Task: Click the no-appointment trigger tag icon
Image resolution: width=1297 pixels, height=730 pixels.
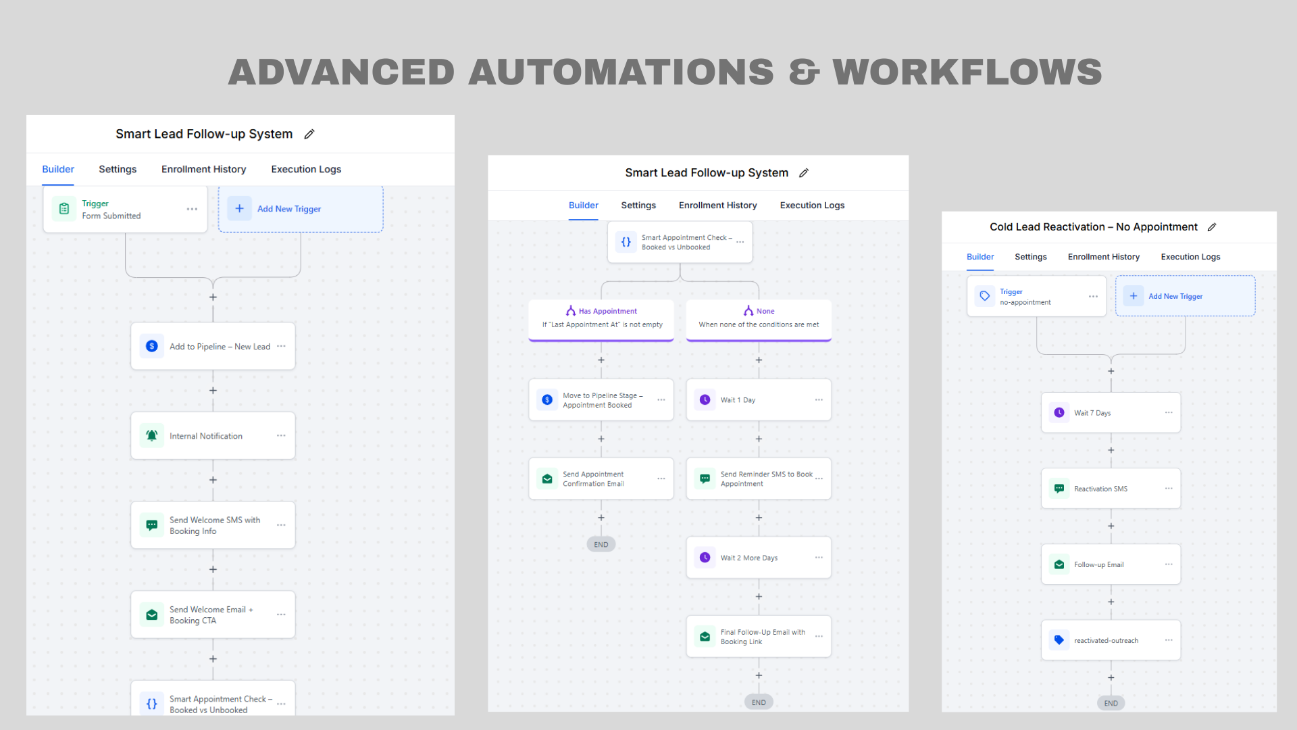Action: pos(985,296)
